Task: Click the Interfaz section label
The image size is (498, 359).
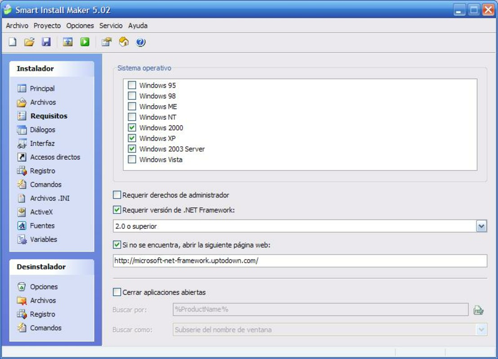Action: click(x=42, y=143)
